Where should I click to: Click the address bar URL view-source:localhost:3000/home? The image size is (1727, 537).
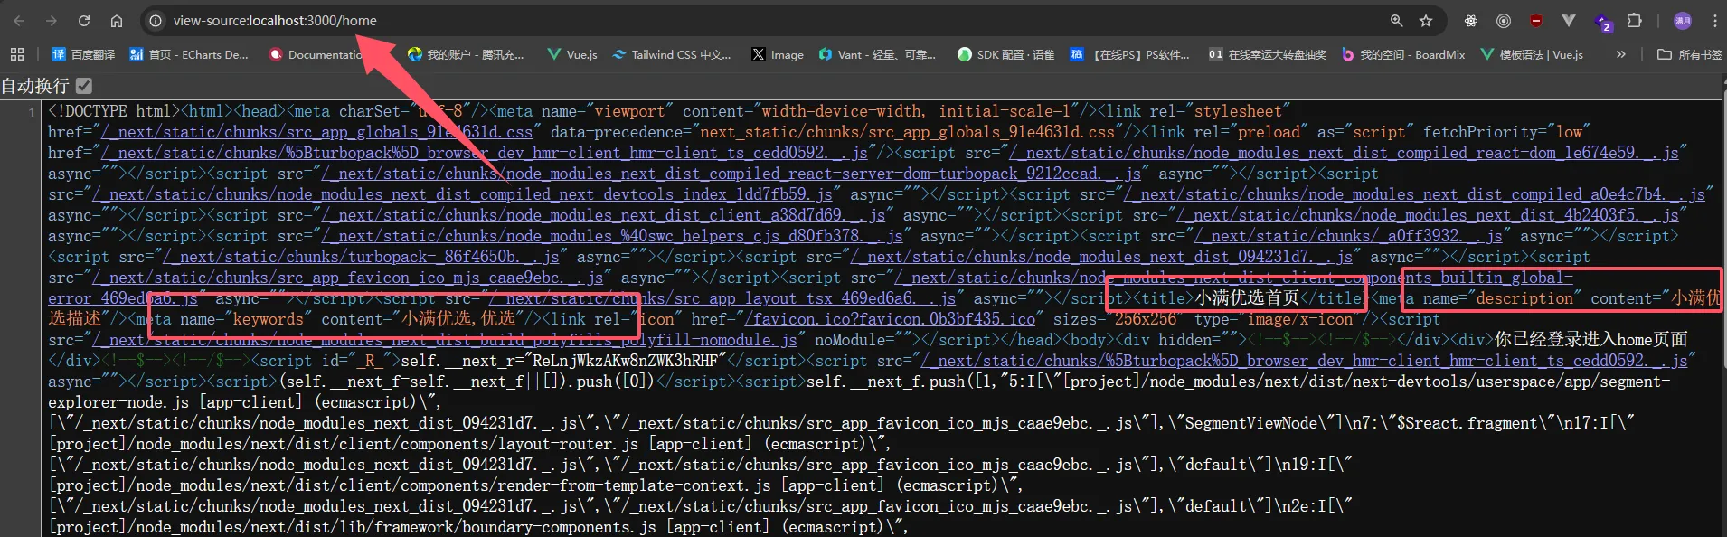[x=275, y=20]
